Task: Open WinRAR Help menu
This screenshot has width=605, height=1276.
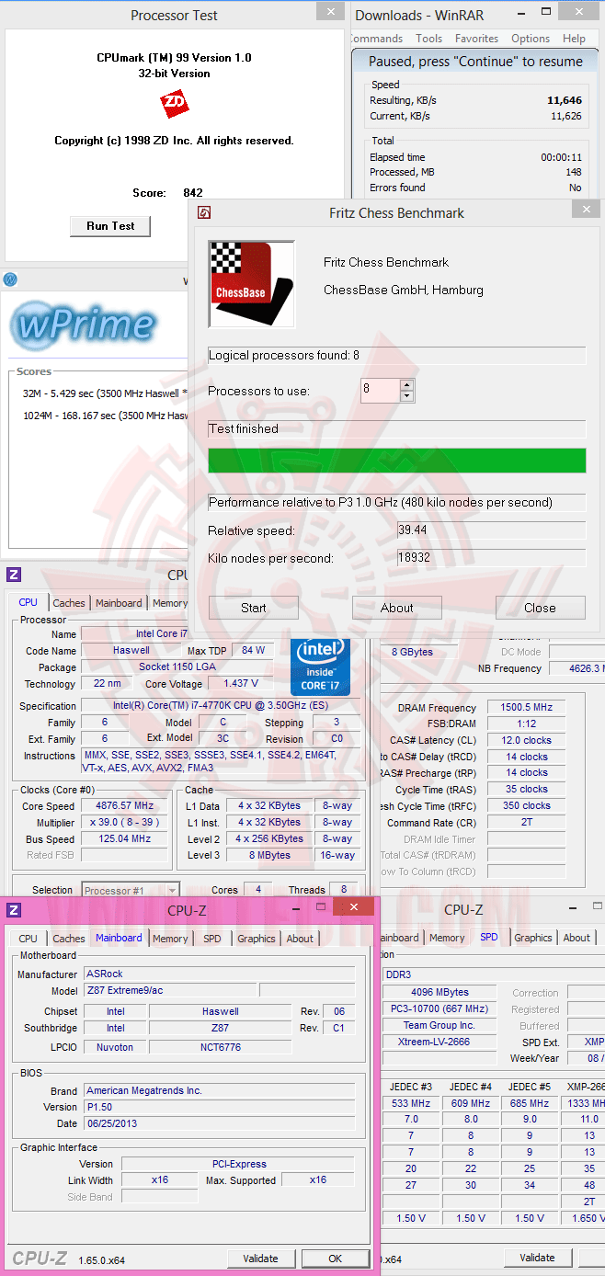Action: [574, 39]
